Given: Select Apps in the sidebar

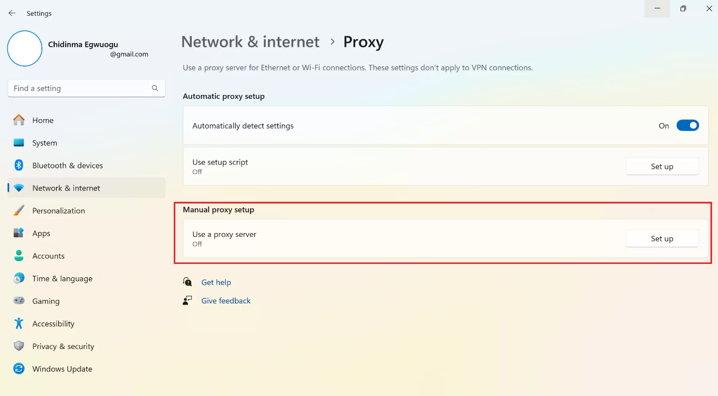Looking at the screenshot, I should coord(41,233).
